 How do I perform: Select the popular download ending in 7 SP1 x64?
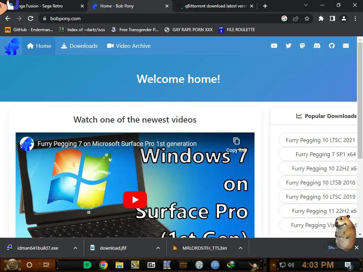pos(318,154)
